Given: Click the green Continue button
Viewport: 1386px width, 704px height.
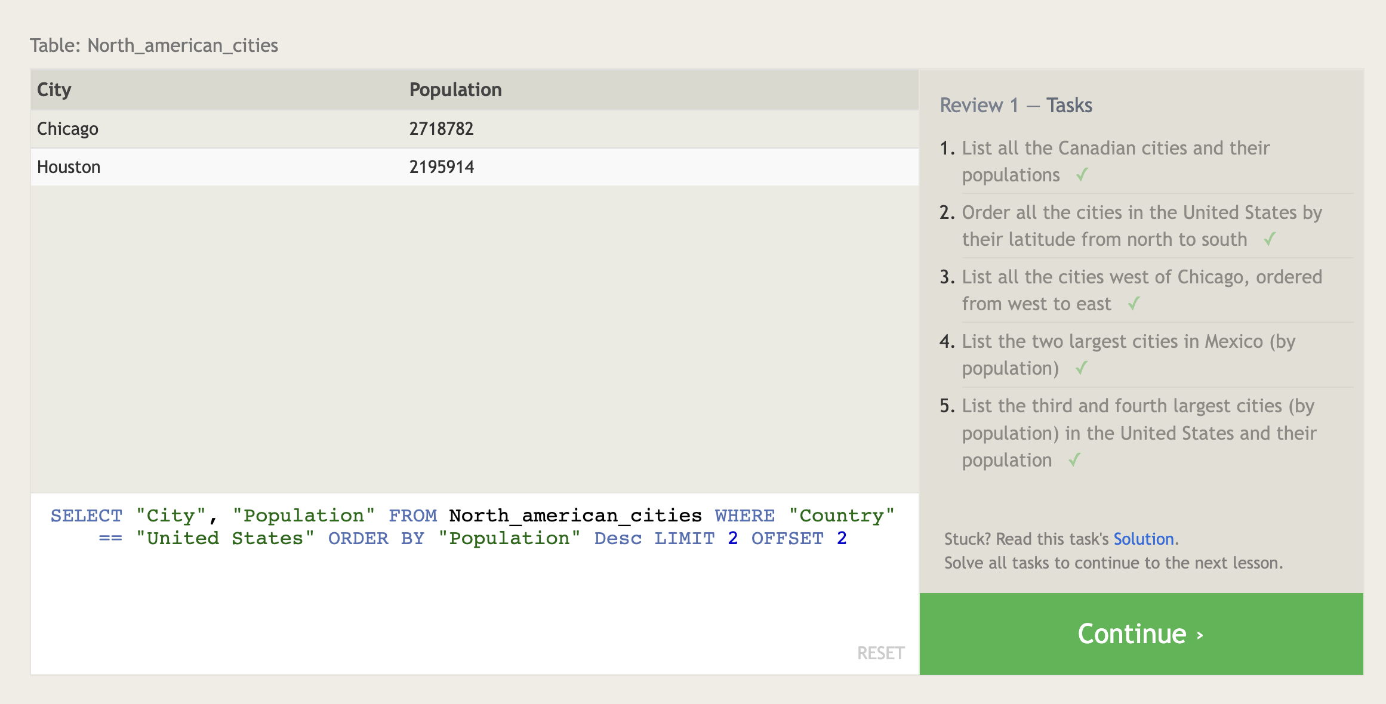Looking at the screenshot, I should 1141,634.
